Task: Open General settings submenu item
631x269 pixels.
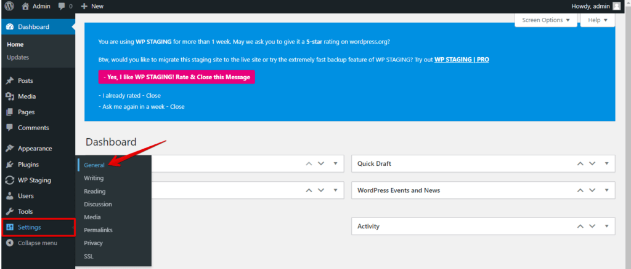Action: [94, 165]
